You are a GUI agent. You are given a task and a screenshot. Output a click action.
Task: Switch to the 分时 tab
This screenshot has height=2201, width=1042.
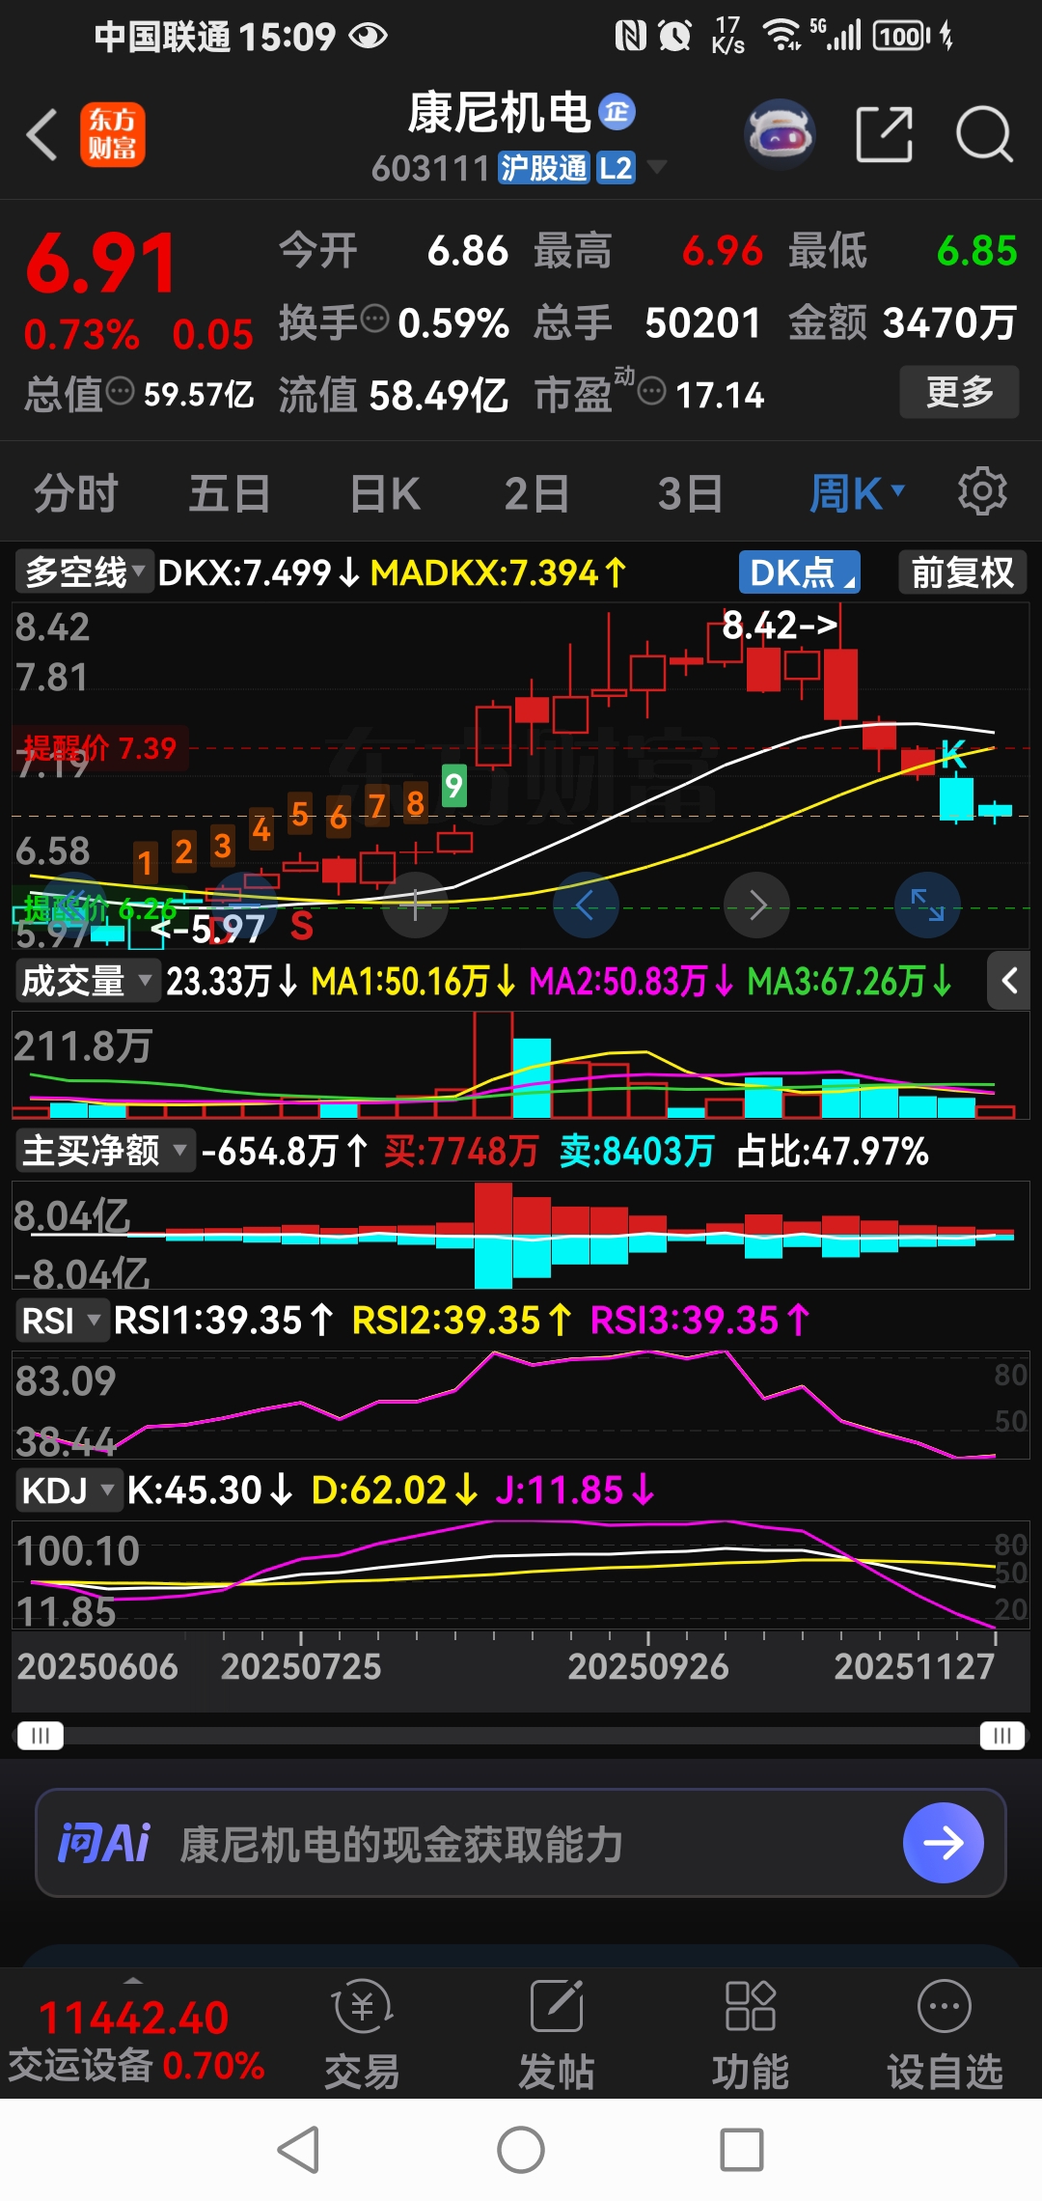(76, 493)
